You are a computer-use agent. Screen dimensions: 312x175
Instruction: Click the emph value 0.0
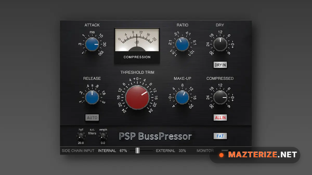(x=103, y=142)
